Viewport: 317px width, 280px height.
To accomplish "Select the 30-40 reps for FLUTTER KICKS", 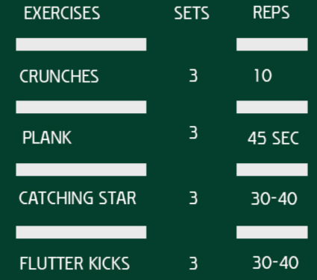I will 275,263.
